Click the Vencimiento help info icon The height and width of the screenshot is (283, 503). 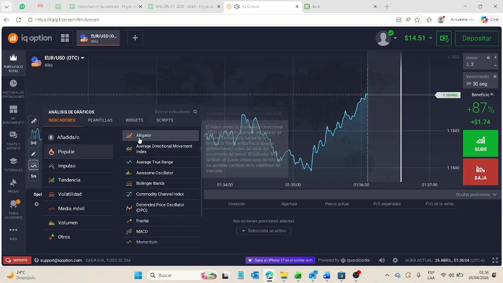point(495,77)
